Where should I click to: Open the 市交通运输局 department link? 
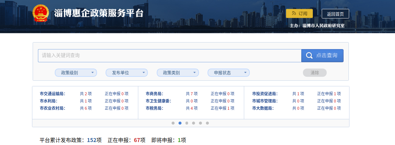(x=52, y=94)
